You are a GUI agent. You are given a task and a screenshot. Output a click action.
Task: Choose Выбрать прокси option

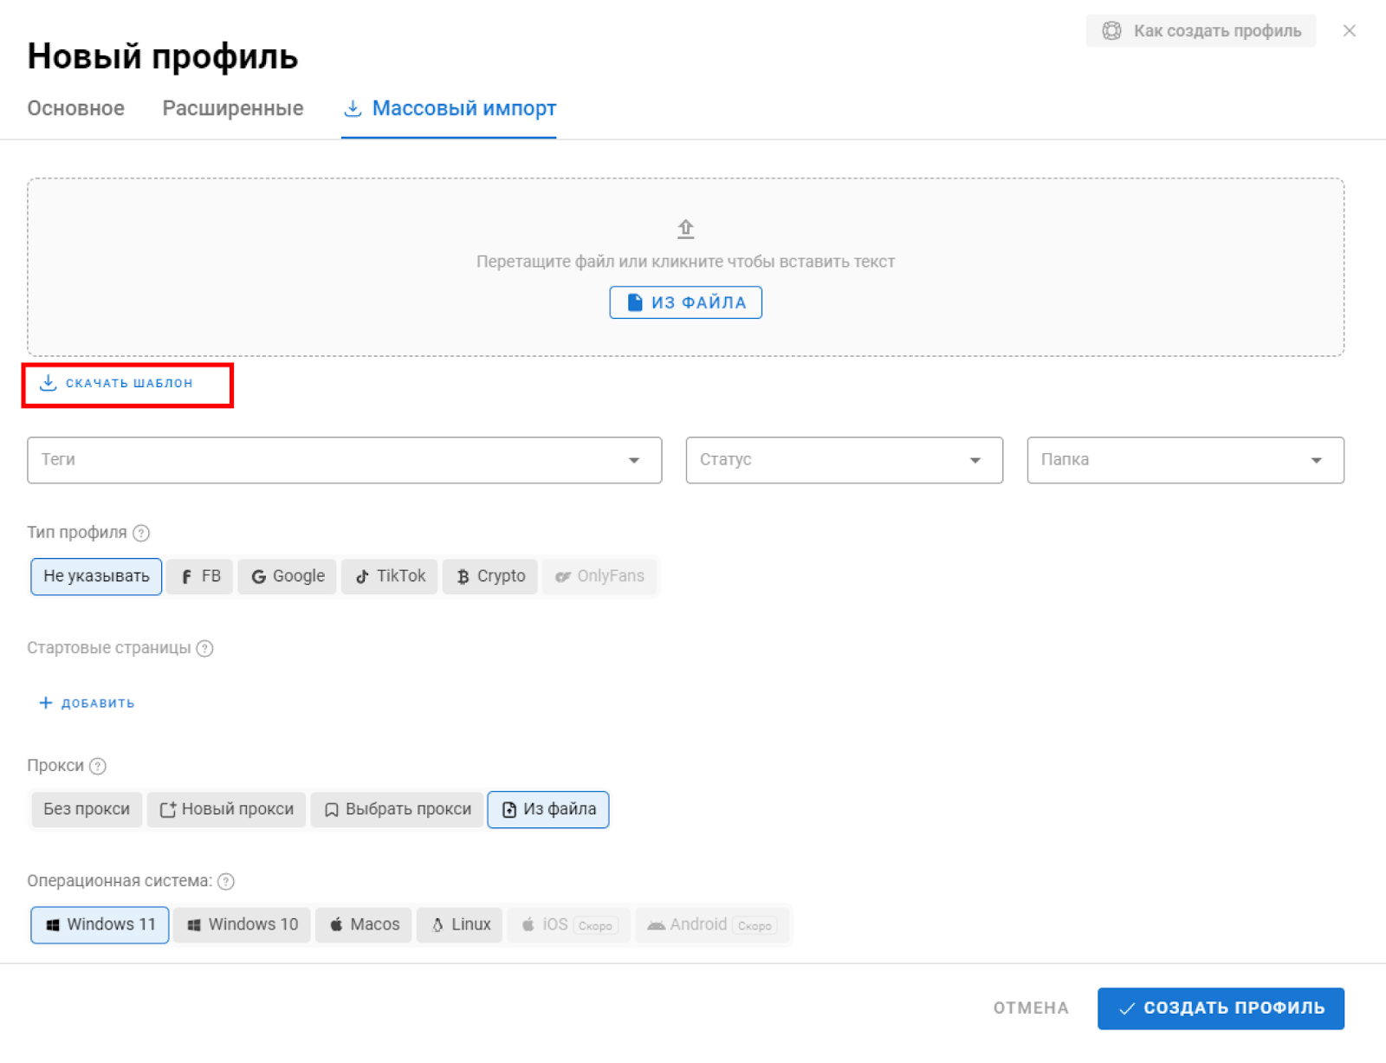click(x=398, y=809)
